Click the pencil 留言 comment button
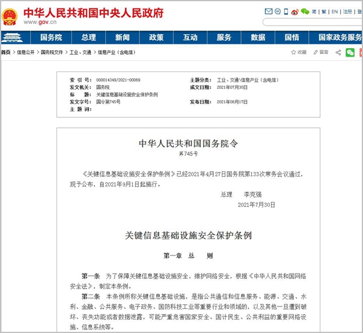Viewport: 363px width, 333px height. (x=320, y=52)
